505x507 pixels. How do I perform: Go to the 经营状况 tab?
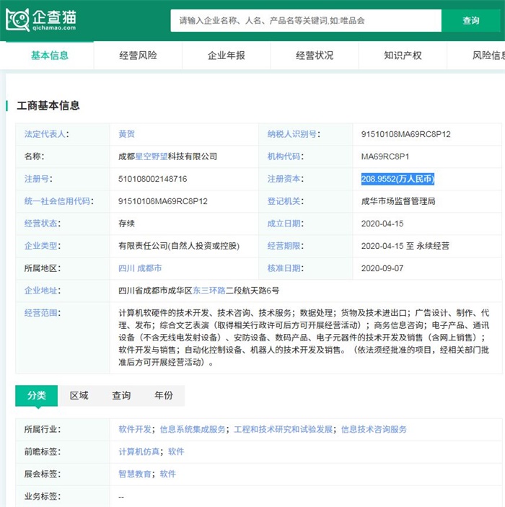tap(315, 56)
